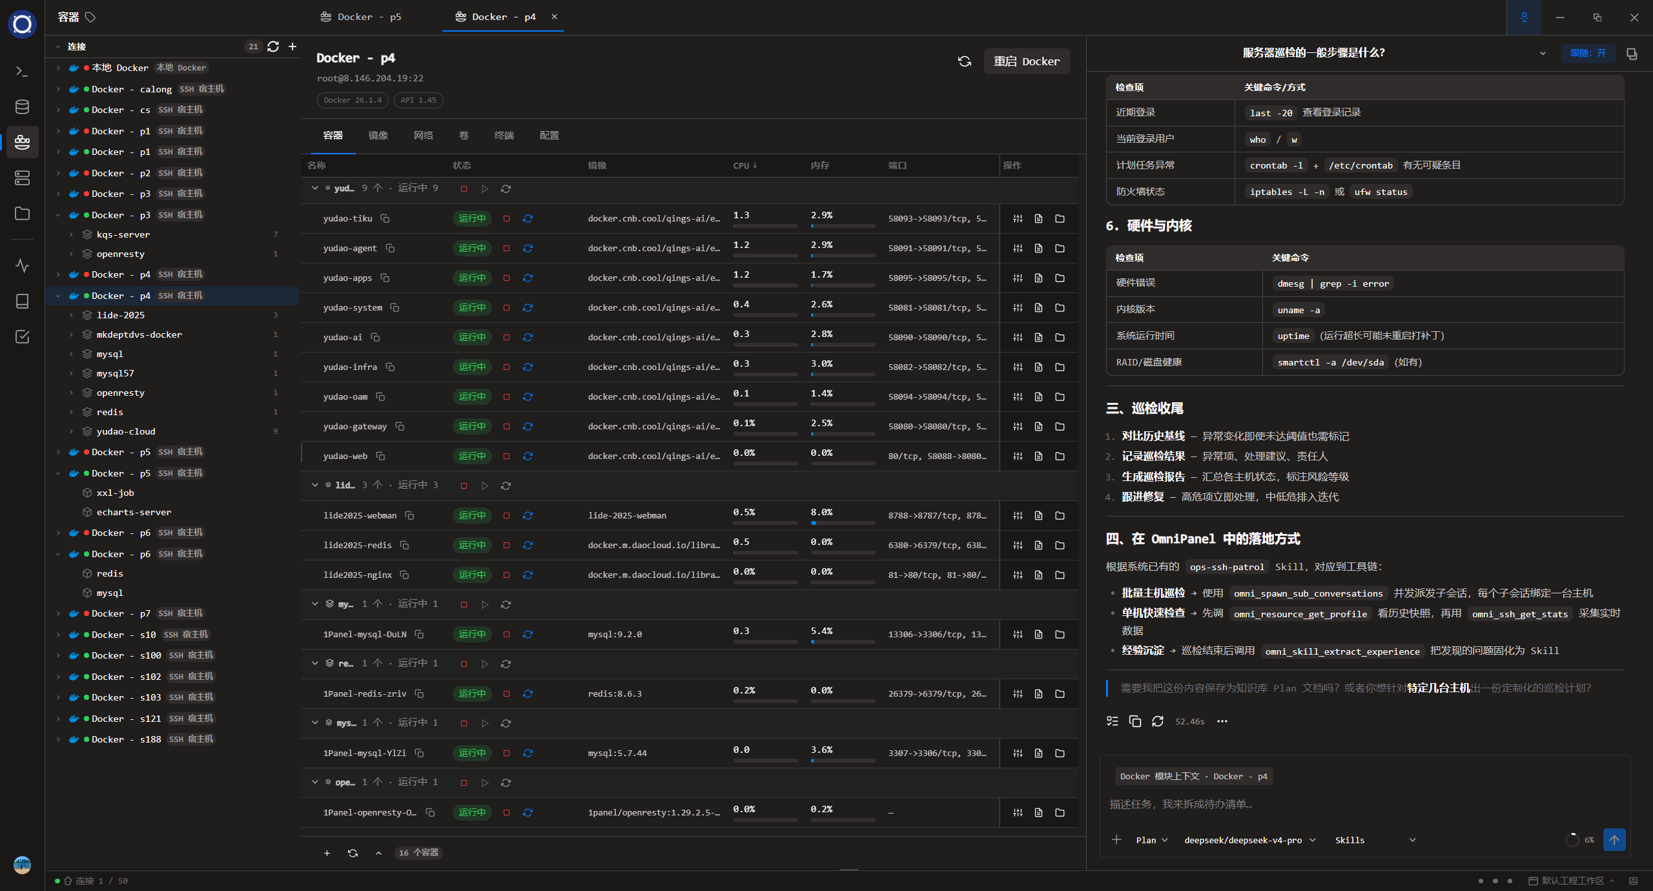This screenshot has width=1653, height=891.
Task: Switch to the 网络 networks tab
Action: click(423, 136)
